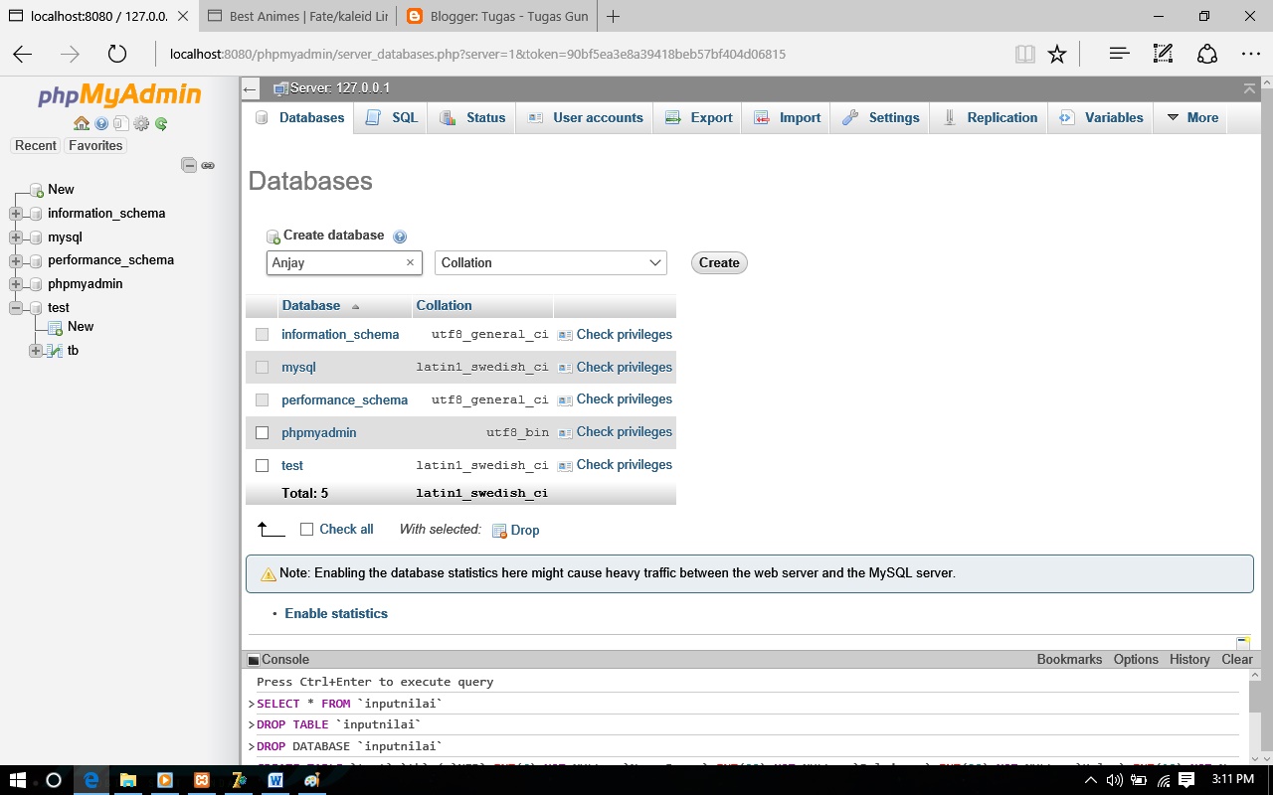This screenshot has width=1273, height=795.
Task: Open XAMPP from the Windows taskbar
Action: tap(202, 780)
